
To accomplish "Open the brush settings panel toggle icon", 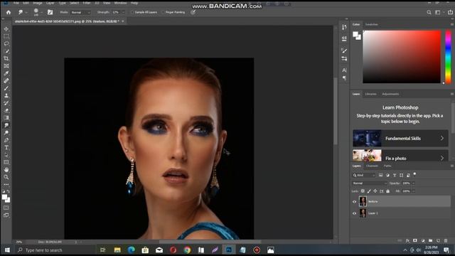I will coord(50,12).
